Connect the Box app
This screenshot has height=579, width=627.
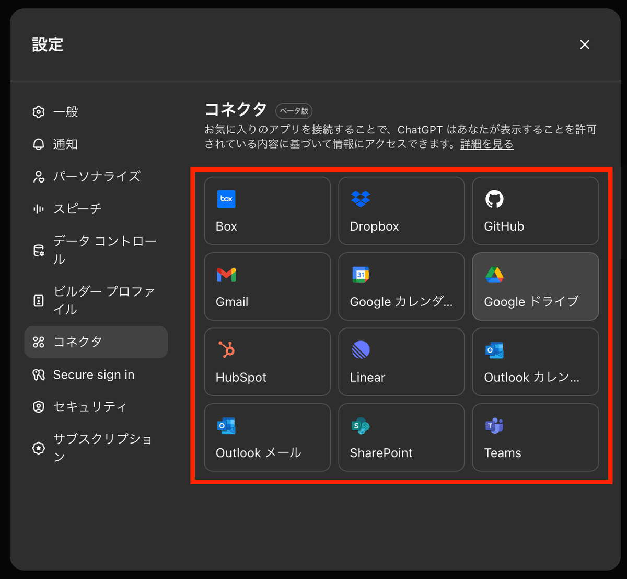click(267, 211)
